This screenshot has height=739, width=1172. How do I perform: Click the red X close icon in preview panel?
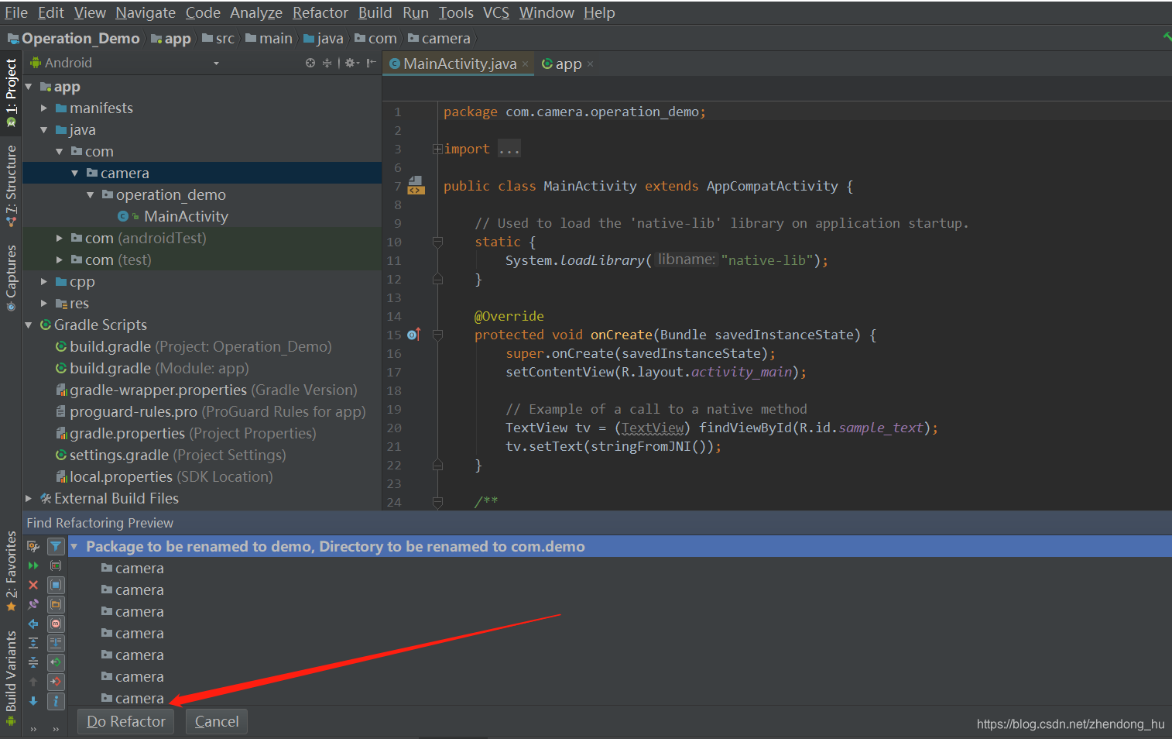tap(33, 585)
